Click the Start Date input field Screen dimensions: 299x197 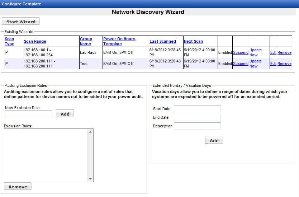click(197, 109)
